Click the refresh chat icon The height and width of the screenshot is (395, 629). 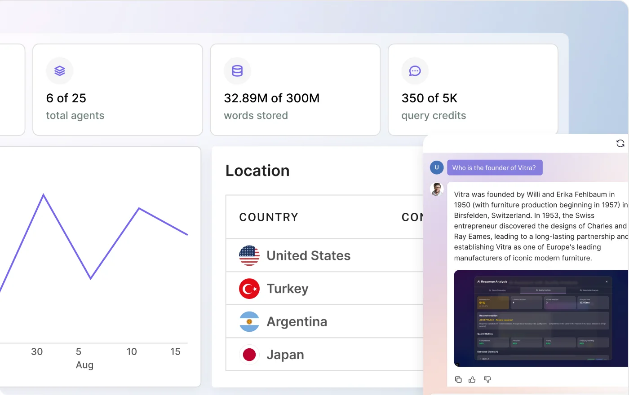coord(620,143)
